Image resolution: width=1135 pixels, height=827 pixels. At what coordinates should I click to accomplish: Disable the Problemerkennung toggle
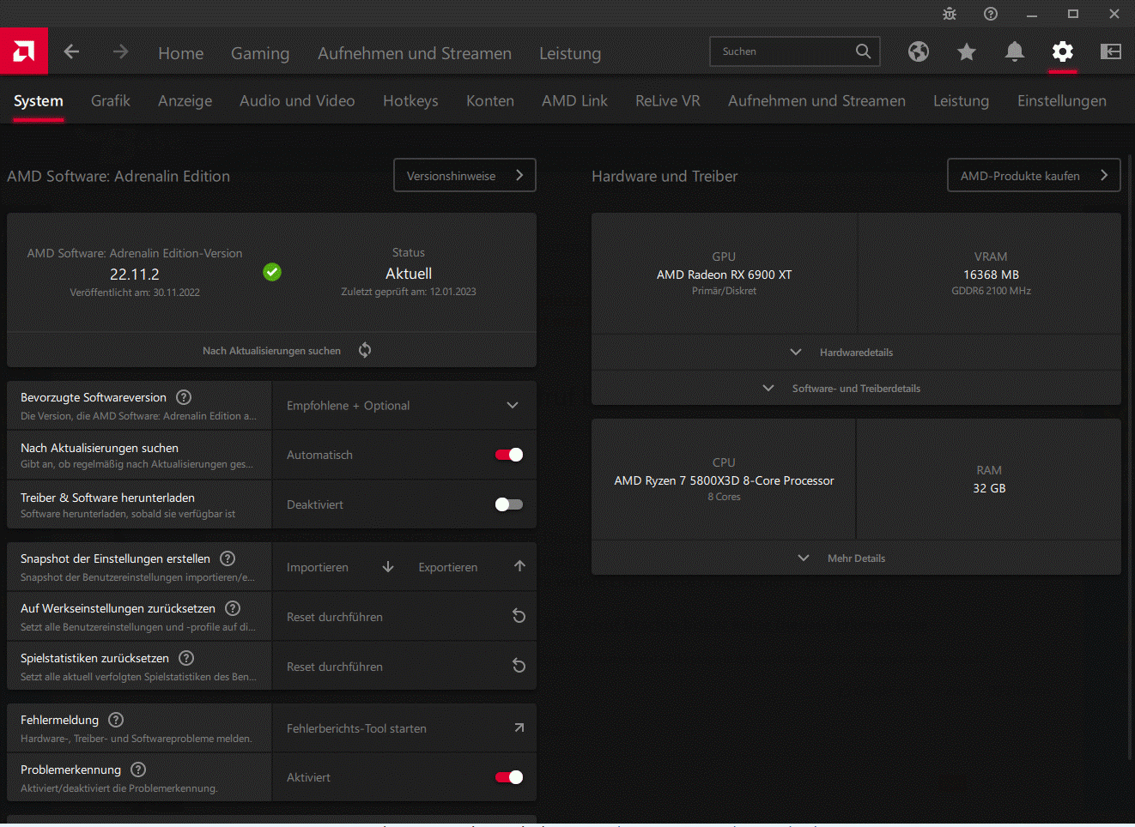point(509,777)
